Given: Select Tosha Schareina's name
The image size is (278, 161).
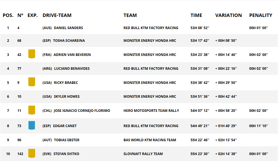Looking at the screenshot, I should [69, 41].
